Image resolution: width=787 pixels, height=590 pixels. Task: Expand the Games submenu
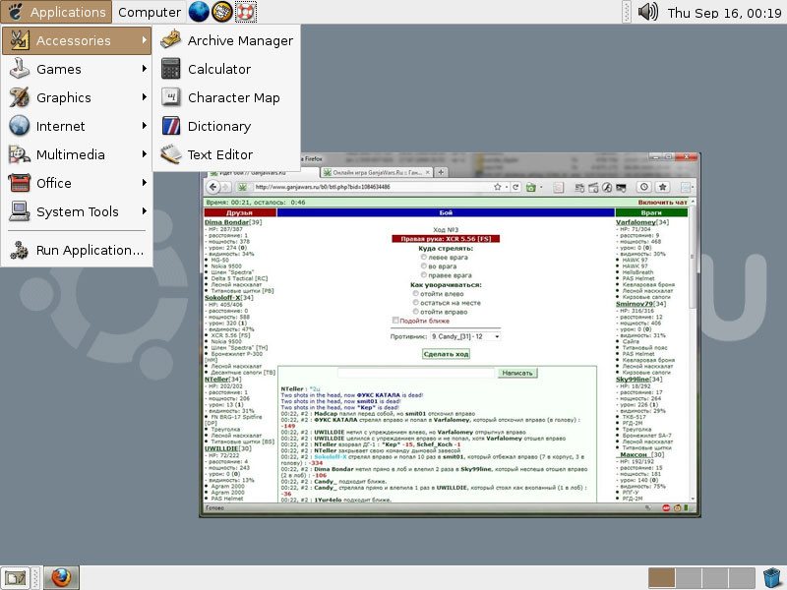[77, 69]
